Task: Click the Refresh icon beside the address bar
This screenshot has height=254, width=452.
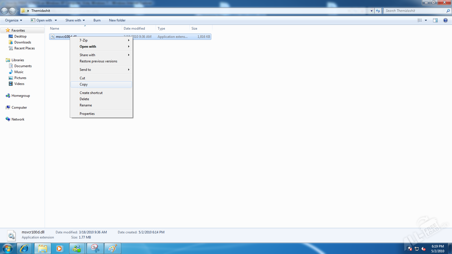Action: [378, 11]
